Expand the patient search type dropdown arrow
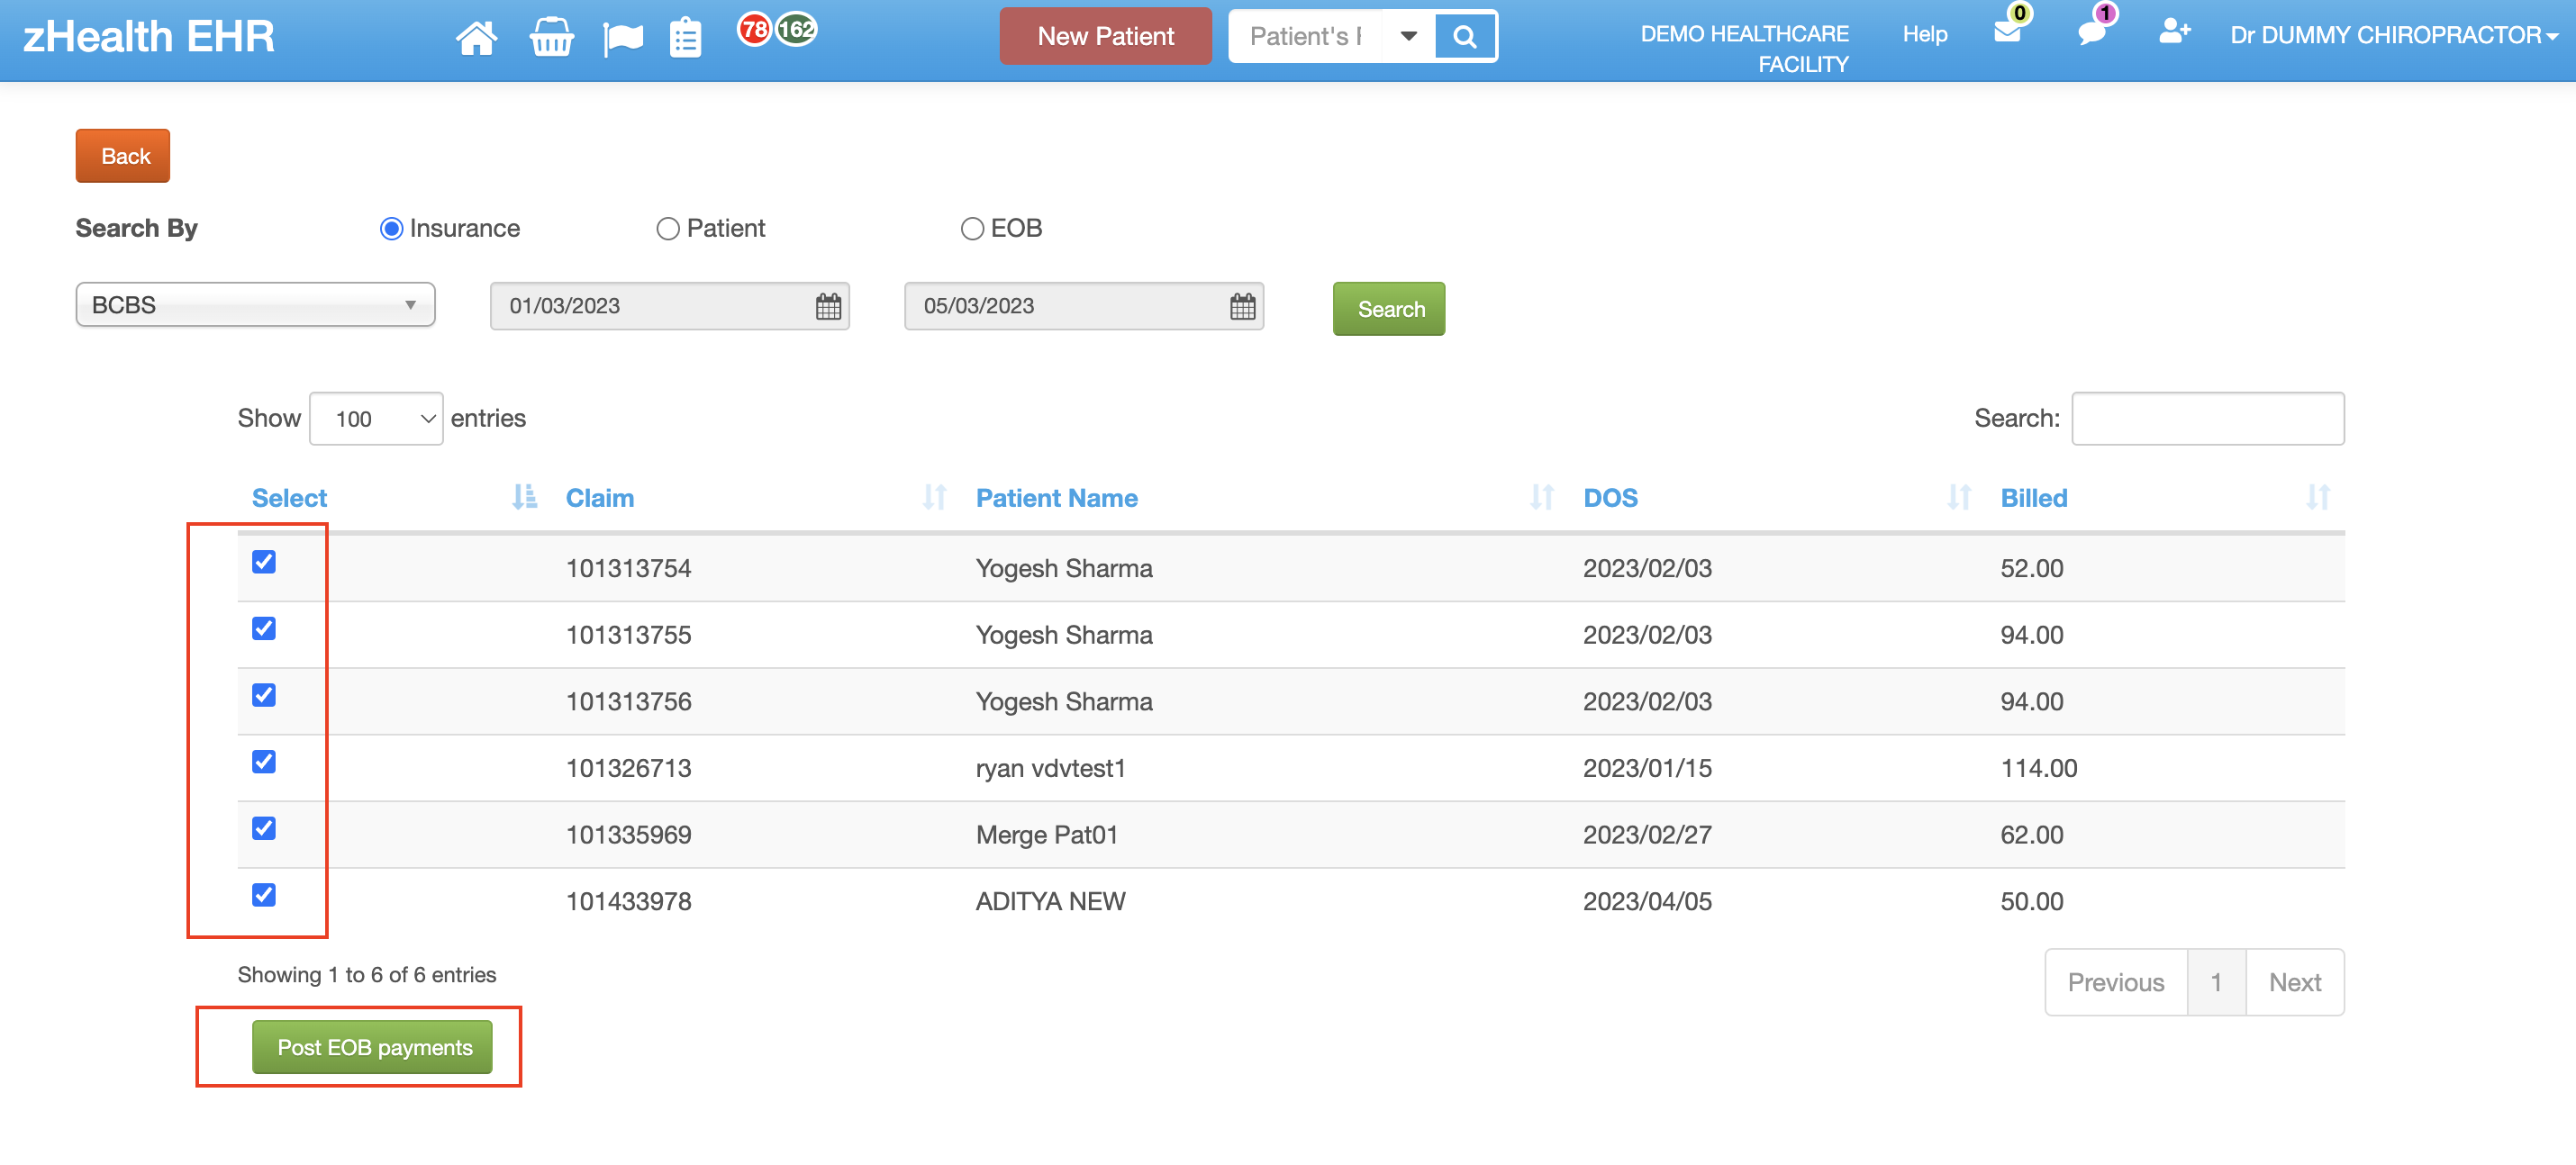 pos(1408,37)
